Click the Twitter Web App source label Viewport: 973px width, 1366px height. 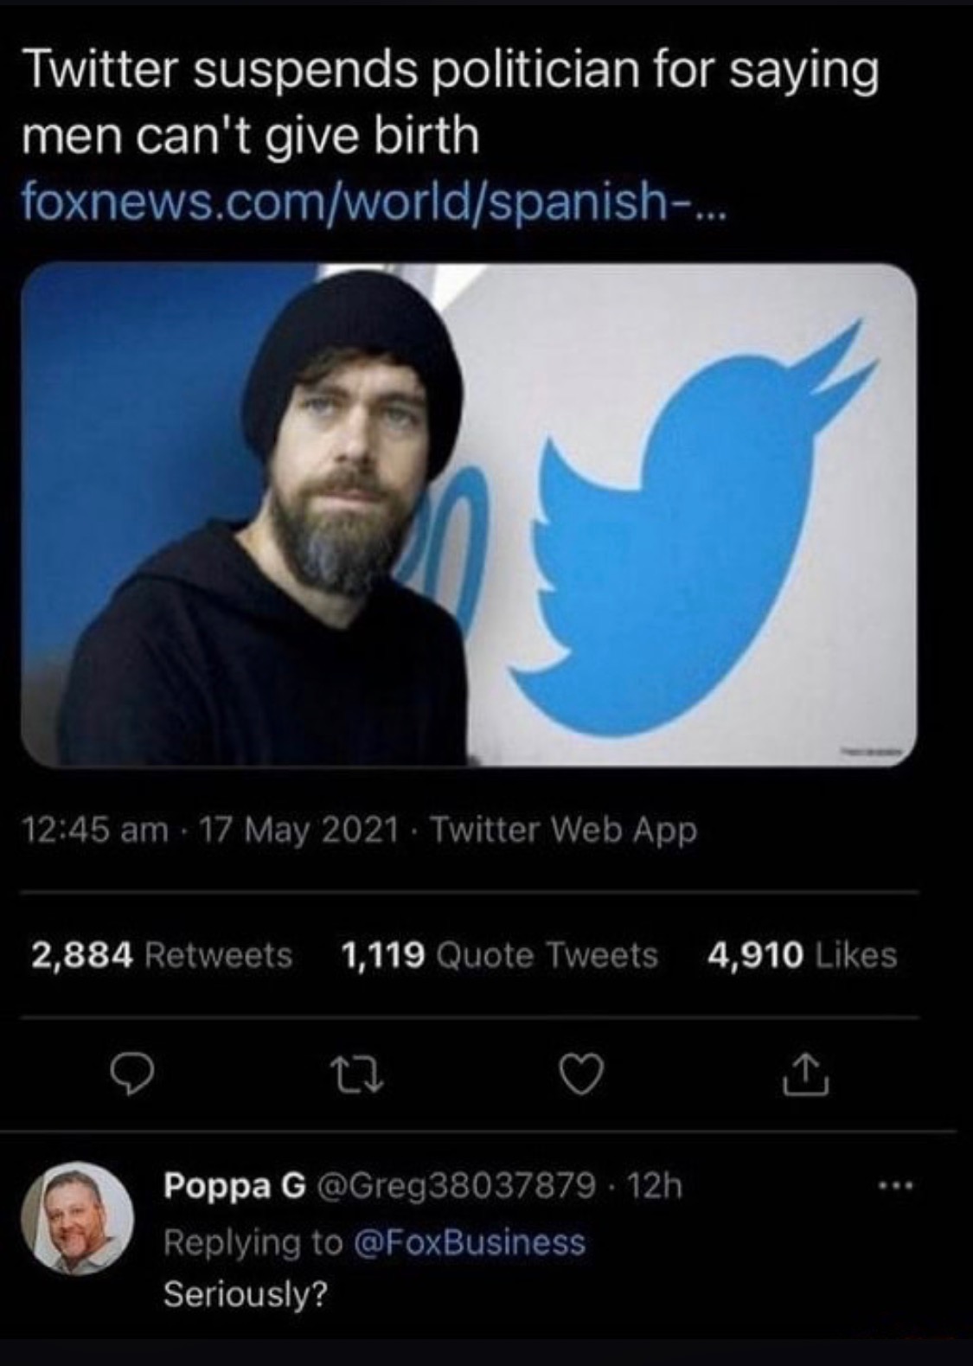tap(563, 831)
